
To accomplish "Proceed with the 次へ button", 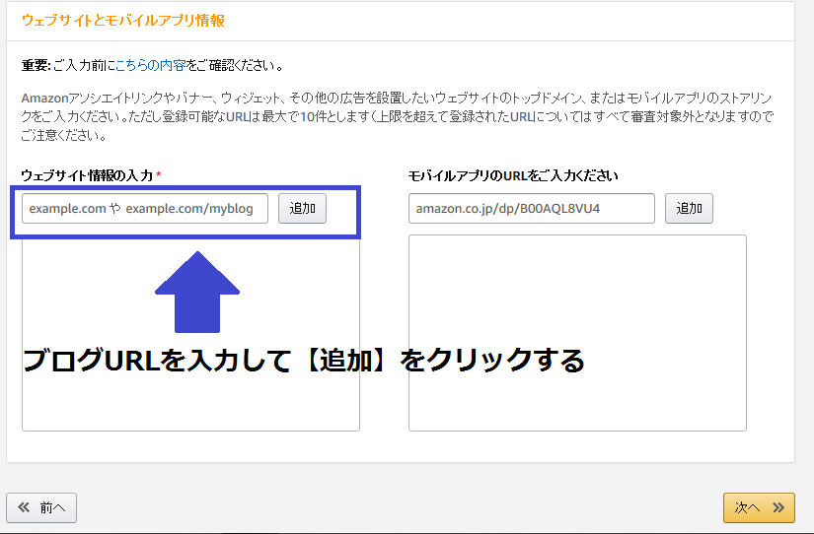I will (758, 507).
